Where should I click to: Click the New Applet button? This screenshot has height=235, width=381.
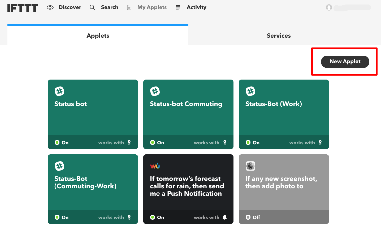coord(345,62)
